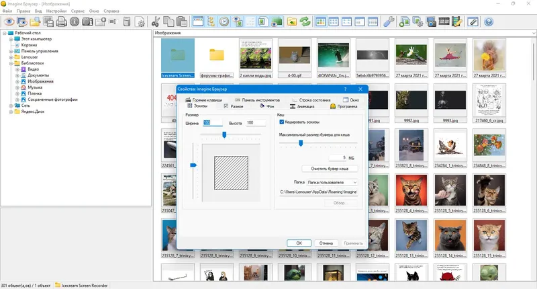
Task: Expand the Этот компьютер tree node
Action: point(11,39)
